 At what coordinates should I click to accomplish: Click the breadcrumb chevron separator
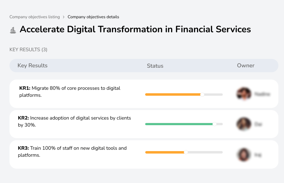[x=63, y=17]
